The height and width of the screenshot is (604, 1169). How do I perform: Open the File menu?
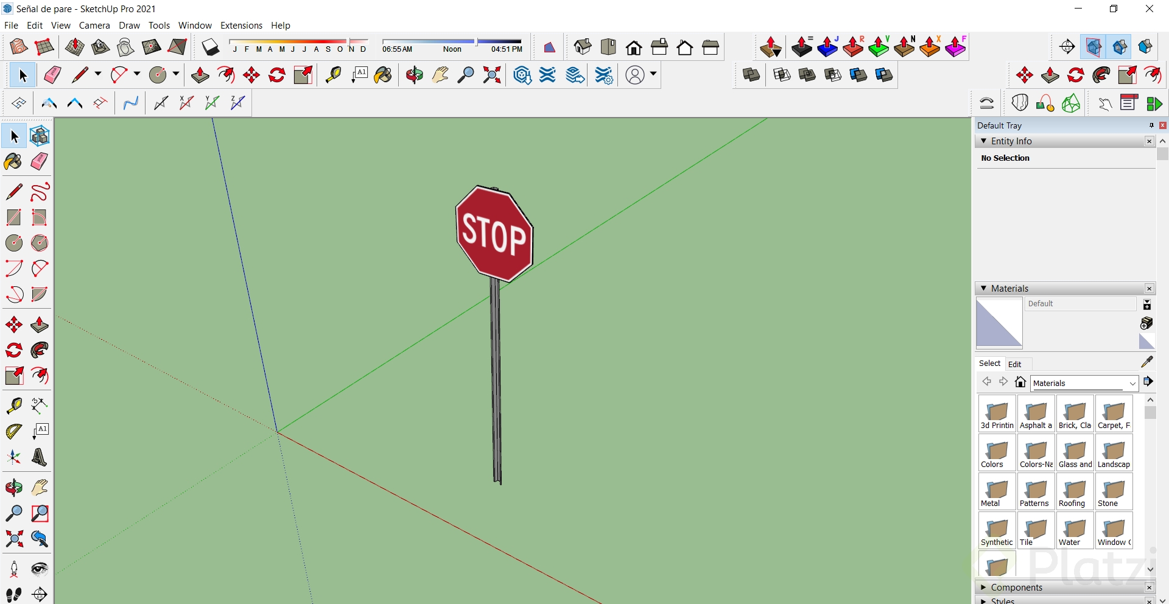click(x=11, y=26)
